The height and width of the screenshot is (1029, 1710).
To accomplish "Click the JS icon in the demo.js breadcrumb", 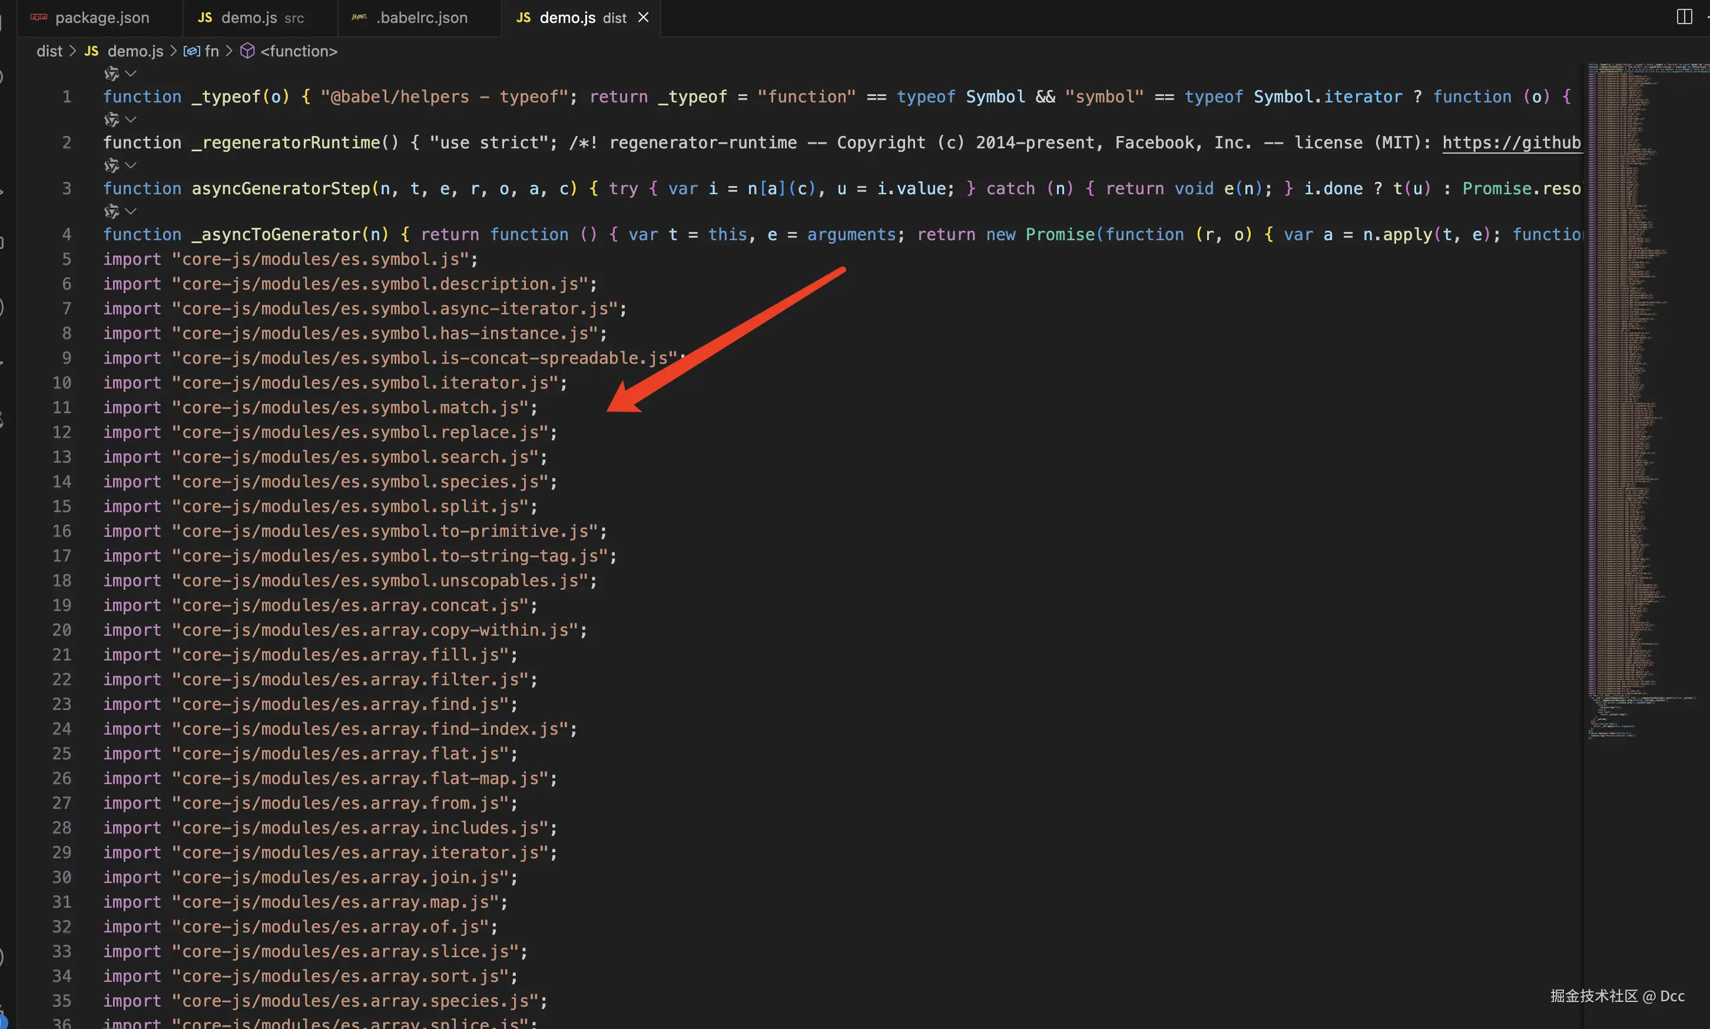I will tap(91, 51).
